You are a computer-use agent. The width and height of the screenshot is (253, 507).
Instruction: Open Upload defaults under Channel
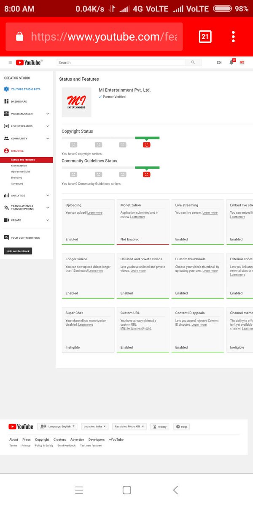21,172
